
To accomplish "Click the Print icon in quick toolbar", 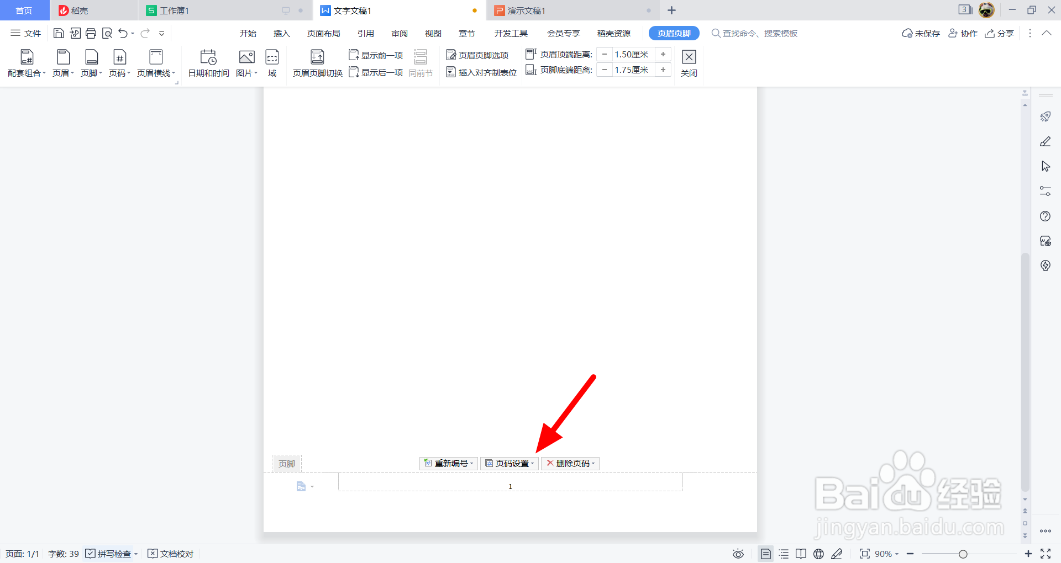I will (91, 33).
